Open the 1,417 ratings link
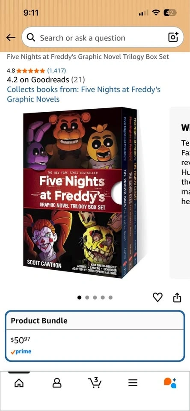Screen dimensions: 190x411 [56, 70]
